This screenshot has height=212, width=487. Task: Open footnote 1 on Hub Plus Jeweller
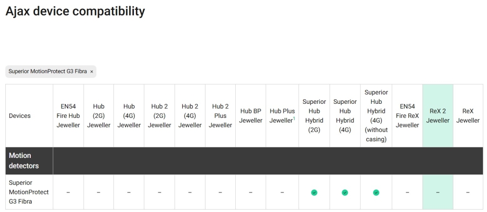point(294,118)
